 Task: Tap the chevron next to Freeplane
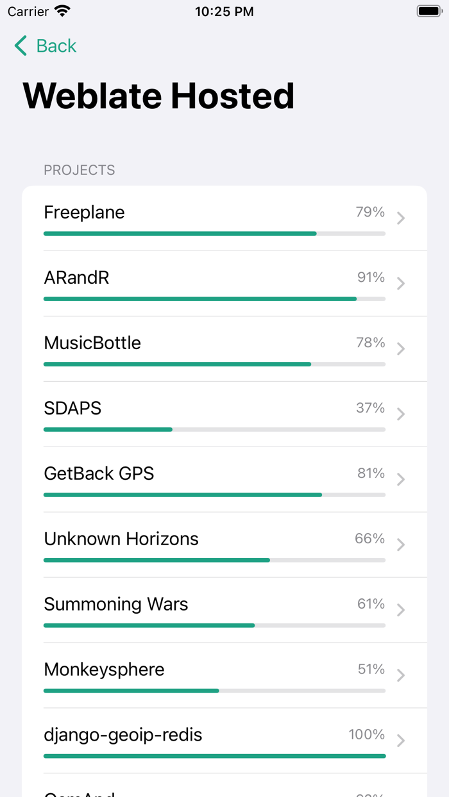coord(400,218)
